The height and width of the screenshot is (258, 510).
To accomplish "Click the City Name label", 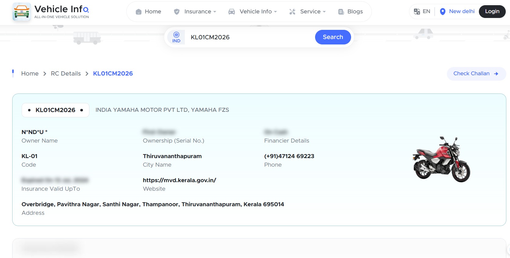I will click(x=157, y=165).
